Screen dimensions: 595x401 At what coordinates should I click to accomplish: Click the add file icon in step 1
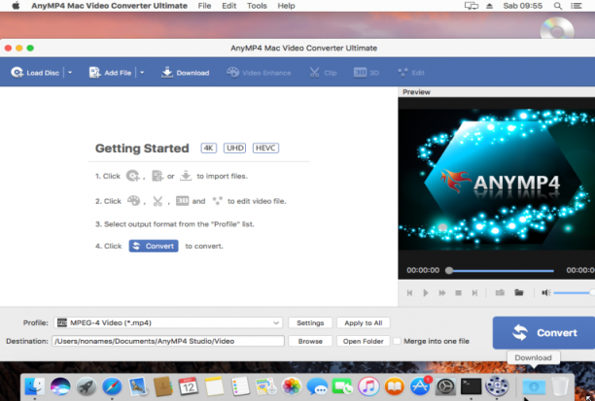coord(157,176)
